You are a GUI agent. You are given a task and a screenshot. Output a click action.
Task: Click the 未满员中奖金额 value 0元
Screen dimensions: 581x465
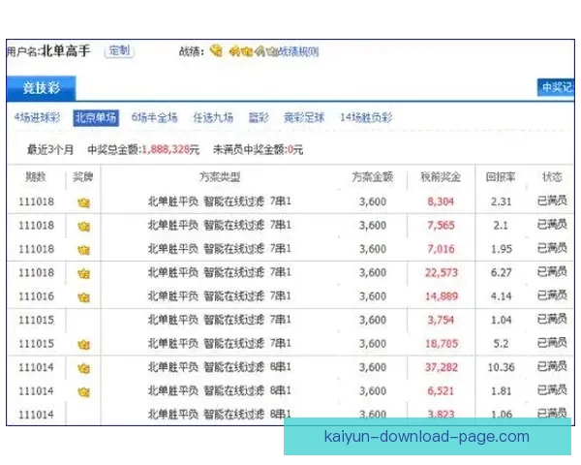(295, 150)
